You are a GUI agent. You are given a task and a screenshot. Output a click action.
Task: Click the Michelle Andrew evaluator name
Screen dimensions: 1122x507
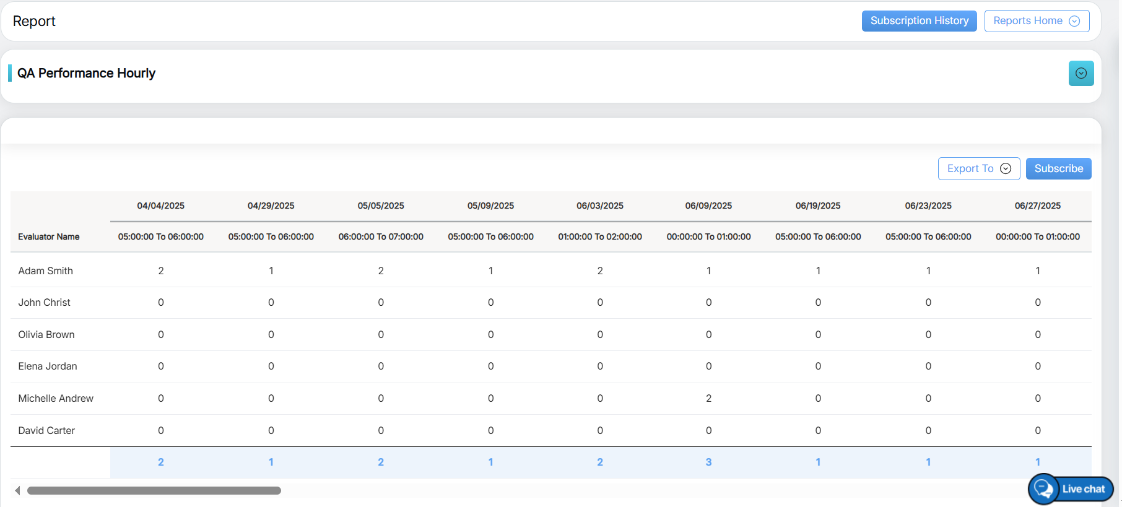tap(56, 399)
